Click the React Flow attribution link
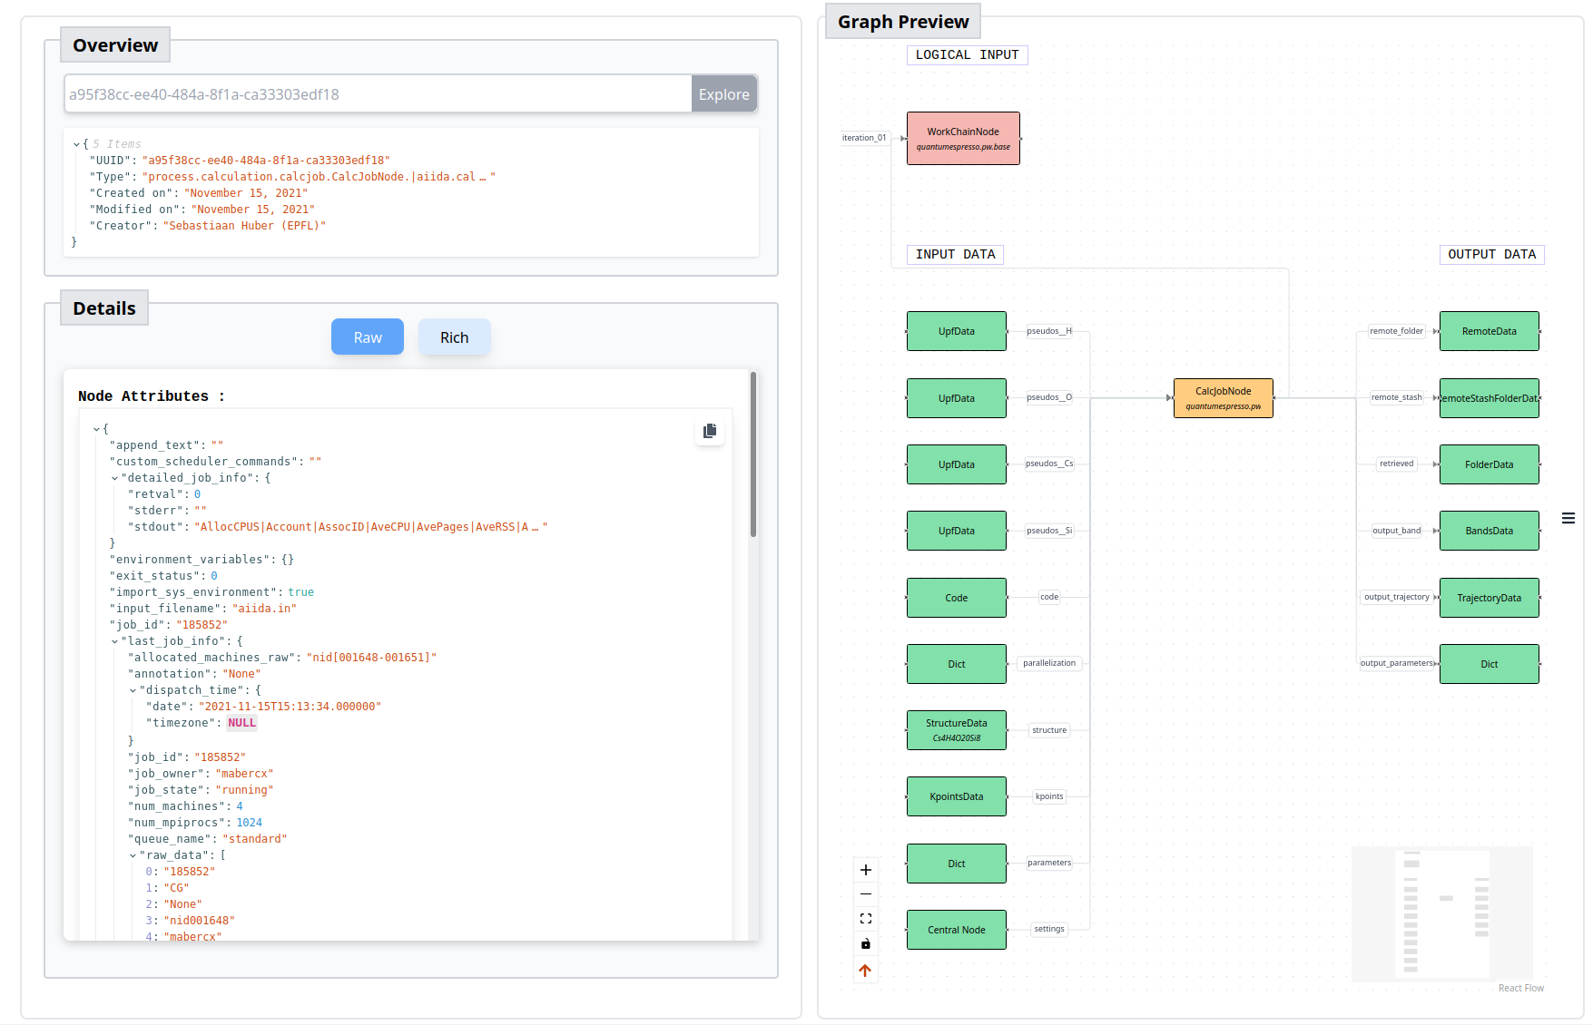The width and height of the screenshot is (1593, 1025). tap(1520, 988)
